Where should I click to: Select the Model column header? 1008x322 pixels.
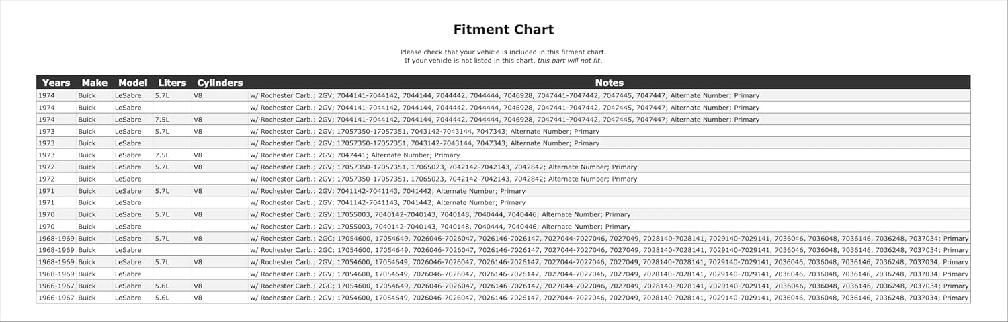pos(132,83)
